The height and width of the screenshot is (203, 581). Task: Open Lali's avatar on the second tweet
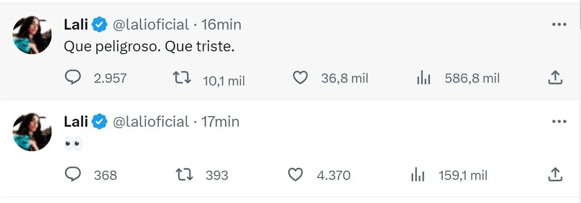[32, 132]
